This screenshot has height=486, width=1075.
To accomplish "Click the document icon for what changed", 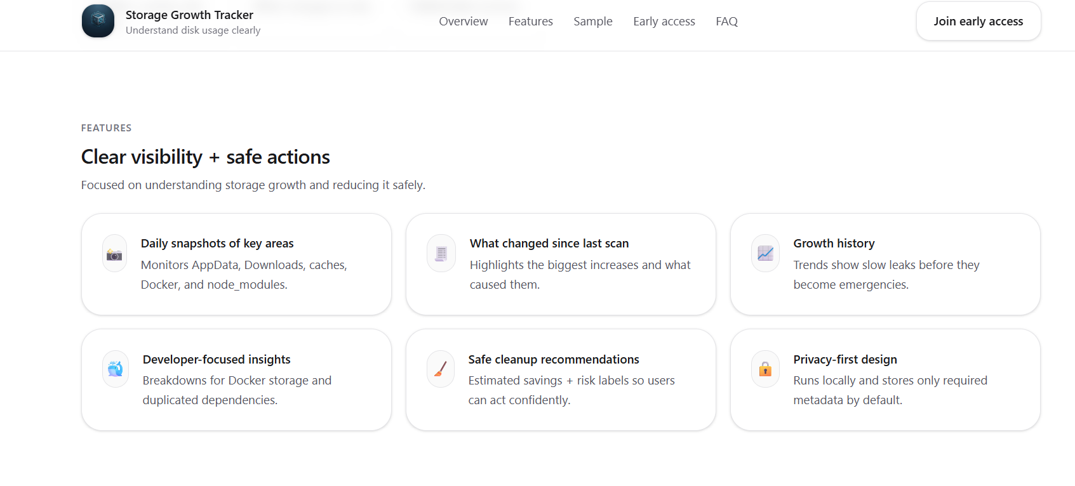I will click(441, 254).
